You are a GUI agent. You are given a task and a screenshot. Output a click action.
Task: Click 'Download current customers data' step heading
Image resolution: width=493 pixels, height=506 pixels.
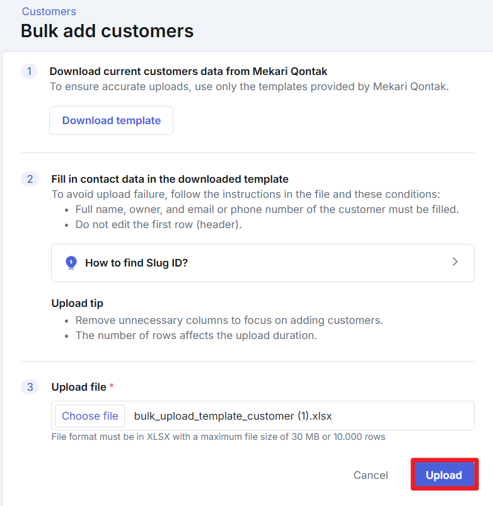point(188,71)
